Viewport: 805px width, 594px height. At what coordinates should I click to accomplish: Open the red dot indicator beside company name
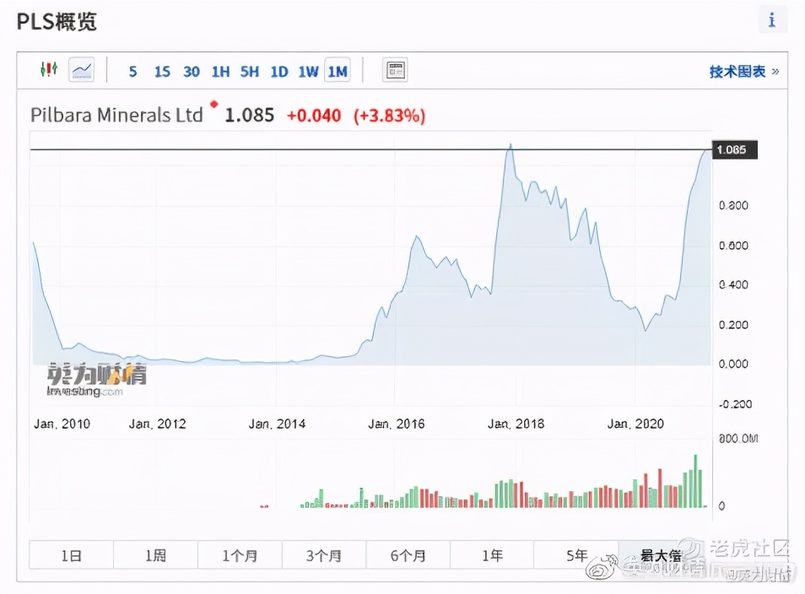point(213,105)
